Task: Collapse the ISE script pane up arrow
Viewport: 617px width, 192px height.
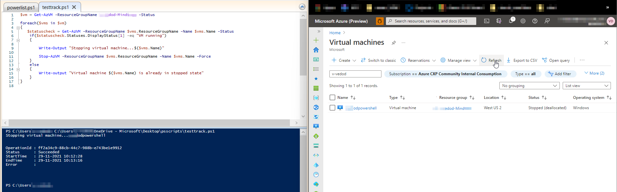Action: point(302,7)
